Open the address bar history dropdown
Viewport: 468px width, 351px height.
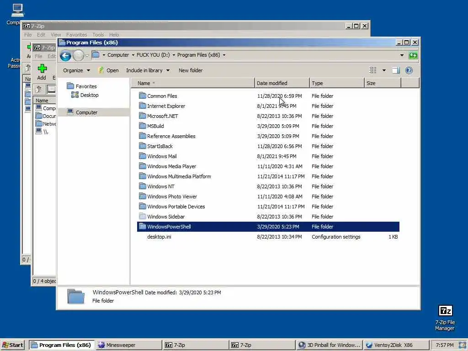(x=402, y=55)
